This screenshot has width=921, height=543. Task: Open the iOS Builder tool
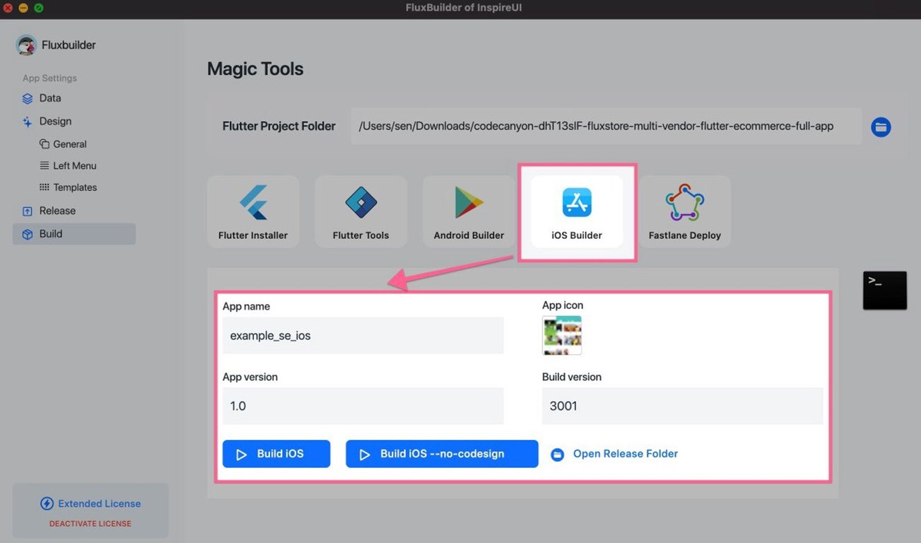[577, 212]
